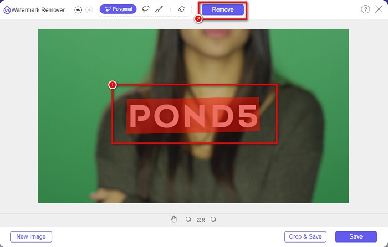Zoom in with the magnifier plus icon

[188, 219]
